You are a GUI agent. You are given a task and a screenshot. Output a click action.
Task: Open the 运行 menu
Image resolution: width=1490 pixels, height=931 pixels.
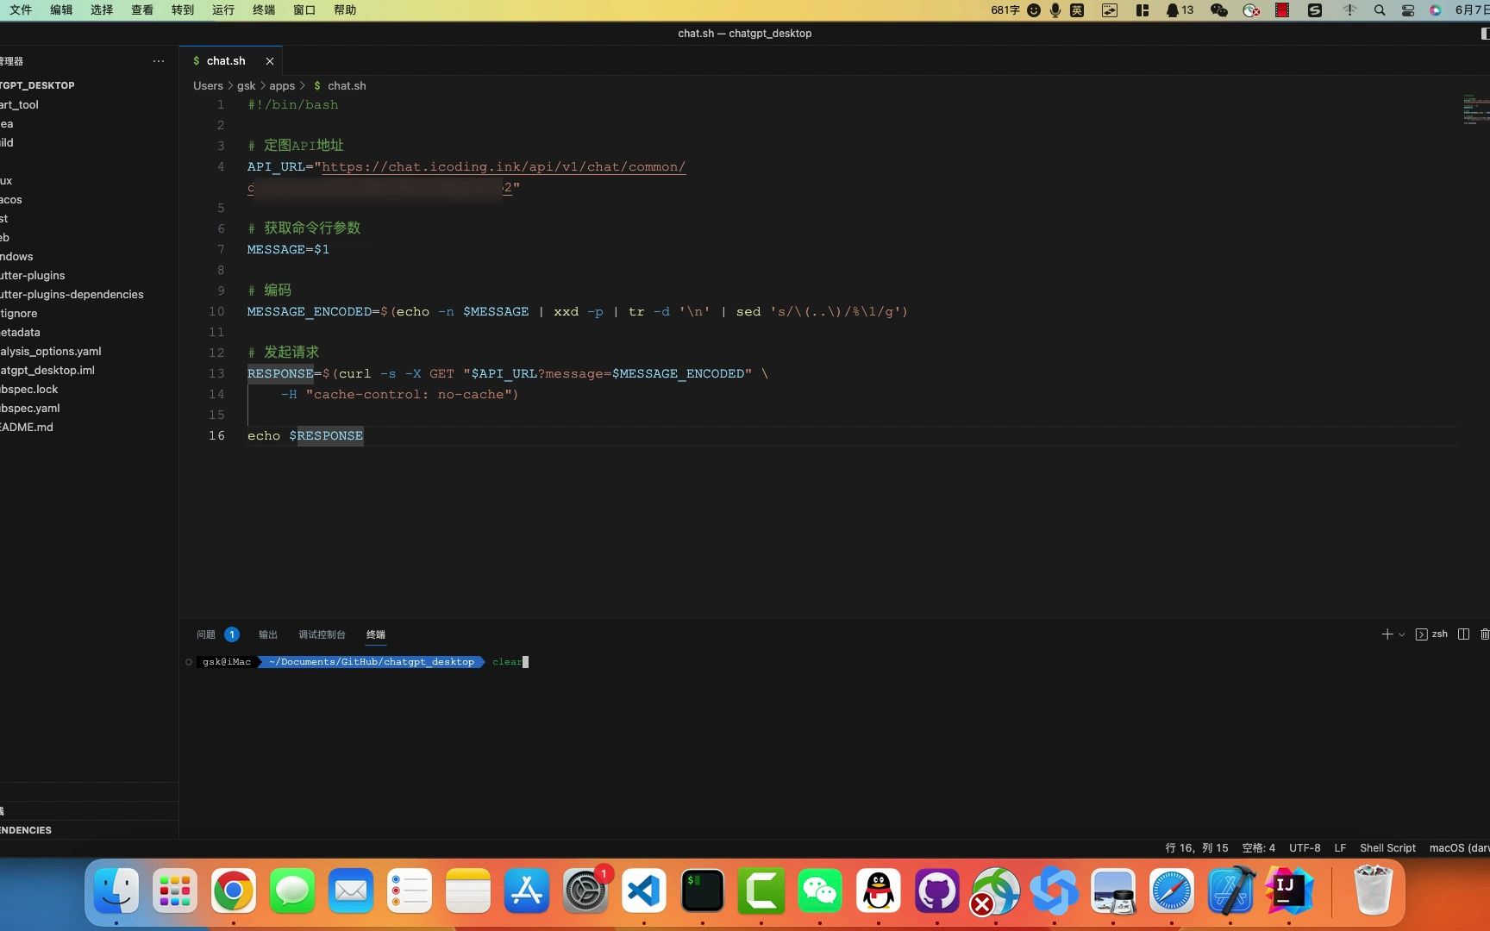click(x=223, y=10)
